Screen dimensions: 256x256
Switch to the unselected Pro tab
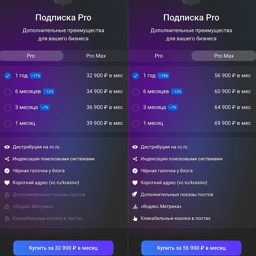tap(159, 56)
